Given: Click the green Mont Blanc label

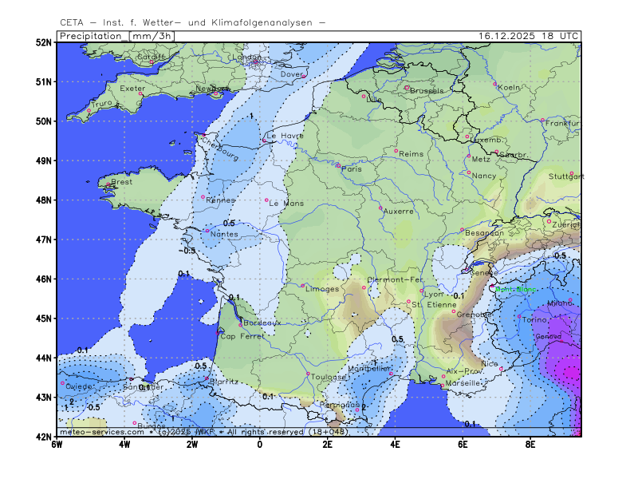Looking at the screenshot, I should pyautogui.click(x=515, y=290).
